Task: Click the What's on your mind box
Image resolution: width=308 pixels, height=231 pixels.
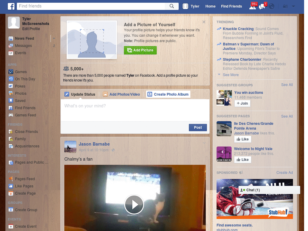Action: (135, 110)
